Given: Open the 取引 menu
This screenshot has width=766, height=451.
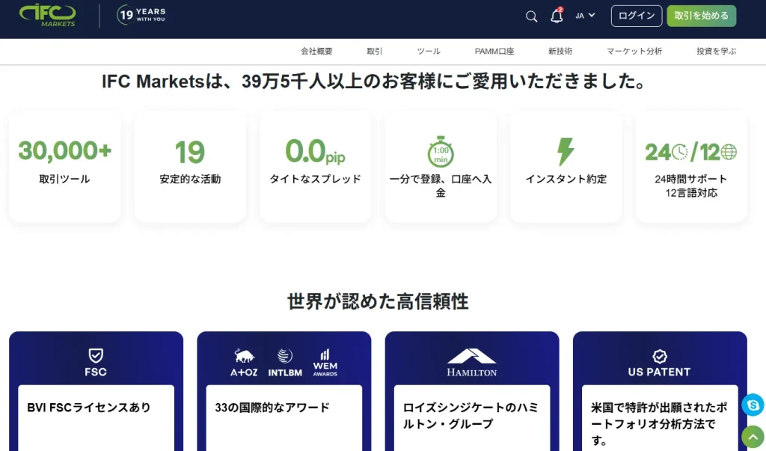Looking at the screenshot, I should 375,51.
